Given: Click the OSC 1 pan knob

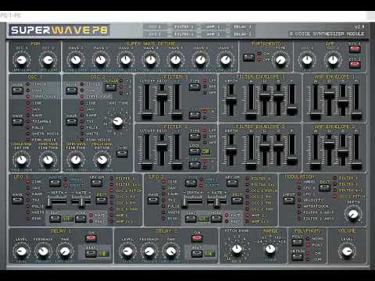Looking at the screenshot, I should point(21,60).
